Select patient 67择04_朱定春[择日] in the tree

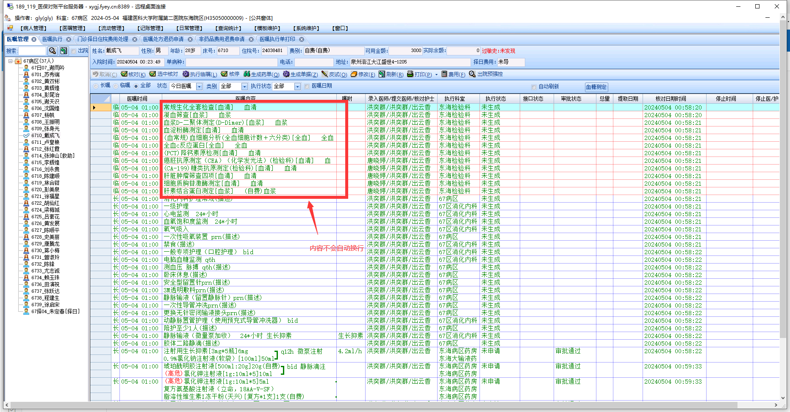55,311
